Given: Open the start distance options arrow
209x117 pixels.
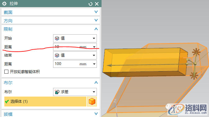Looking at the screenshot, I should (94, 47).
